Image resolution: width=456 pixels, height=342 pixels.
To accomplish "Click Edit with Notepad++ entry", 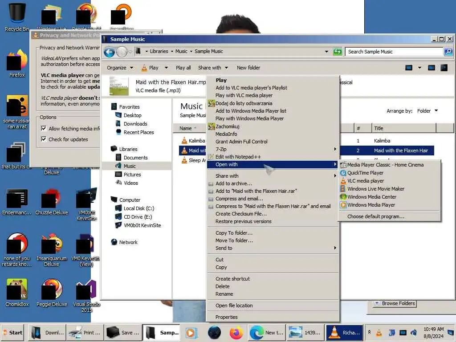I will pos(273,157).
